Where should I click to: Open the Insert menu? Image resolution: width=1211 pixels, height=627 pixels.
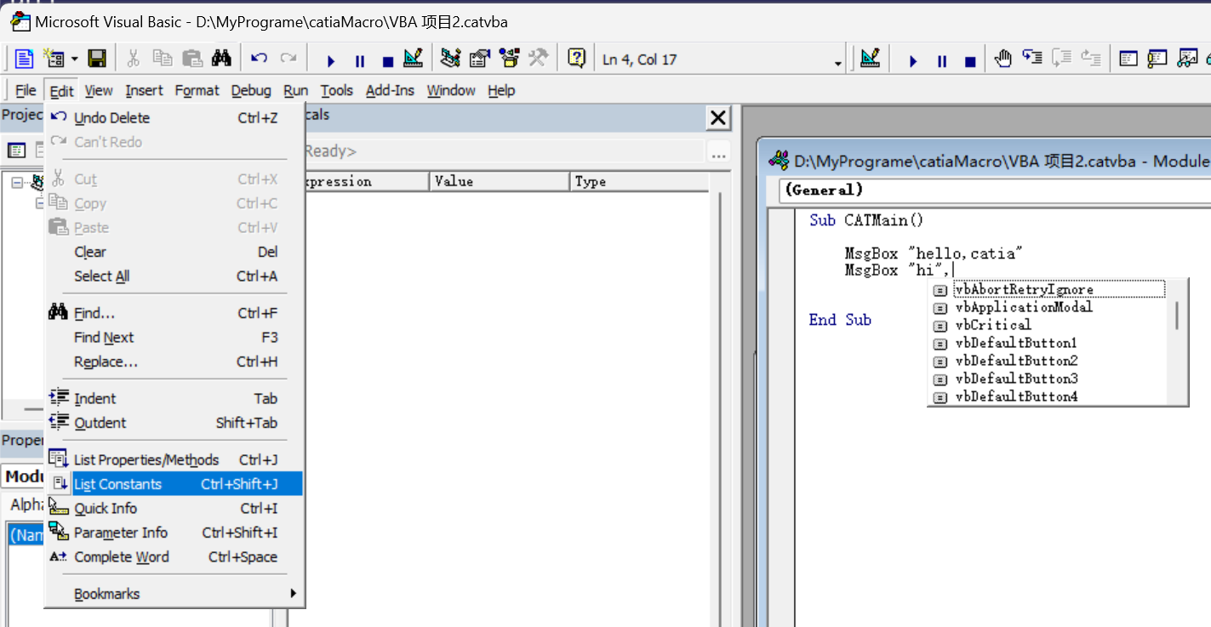point(144,90)
